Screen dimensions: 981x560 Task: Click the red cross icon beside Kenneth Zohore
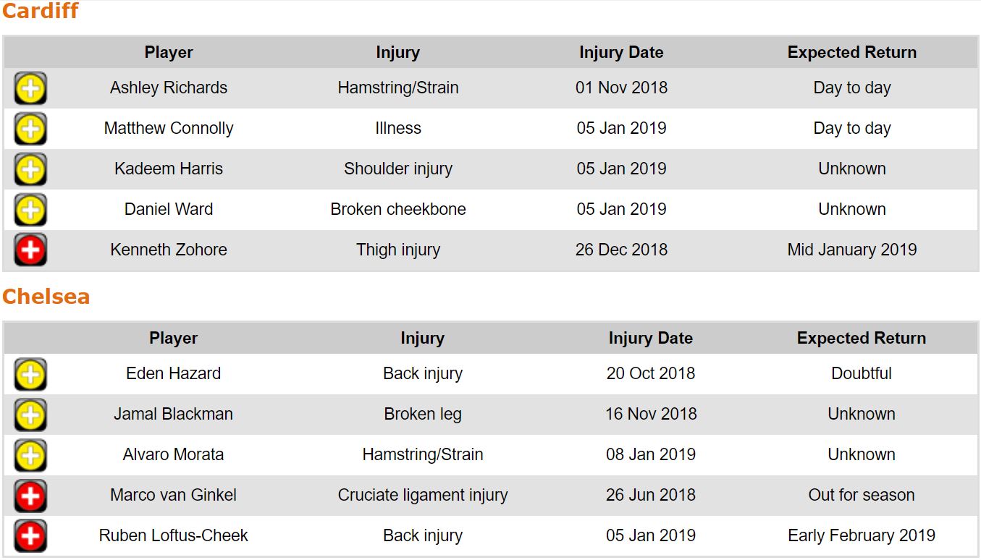(x=30, y=250)
